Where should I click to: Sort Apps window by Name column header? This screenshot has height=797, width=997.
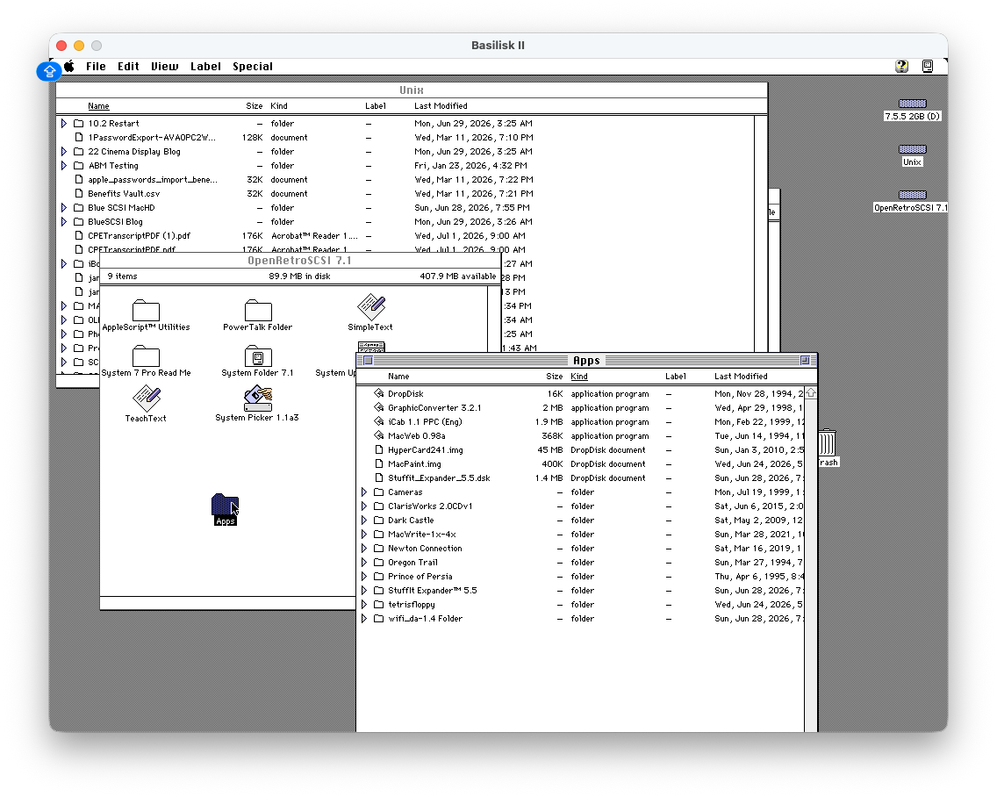coord(398,377)
